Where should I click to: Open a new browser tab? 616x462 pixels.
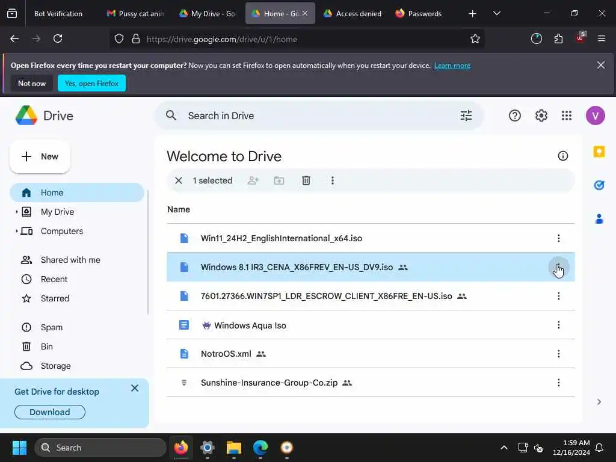473,14
